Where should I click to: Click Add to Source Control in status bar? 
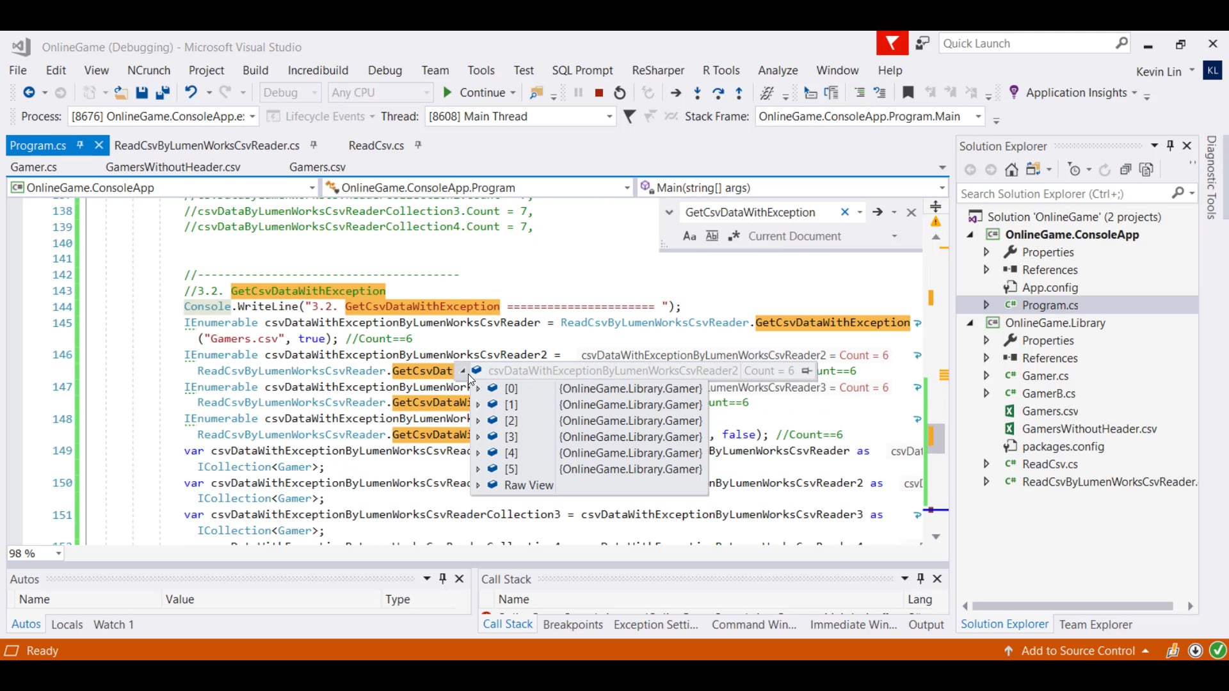pos(1077,651)
